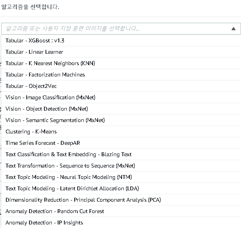Choose Vision - Semantic Segmentation (MxNet)
This screenshot has width=241, height=228.
121,120
